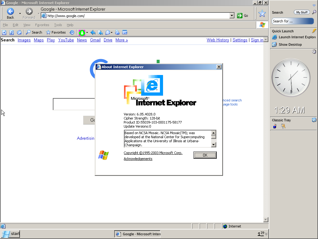
Task: Expand the Mail icon dropdown arrow
Action: [x=111, y=32]
